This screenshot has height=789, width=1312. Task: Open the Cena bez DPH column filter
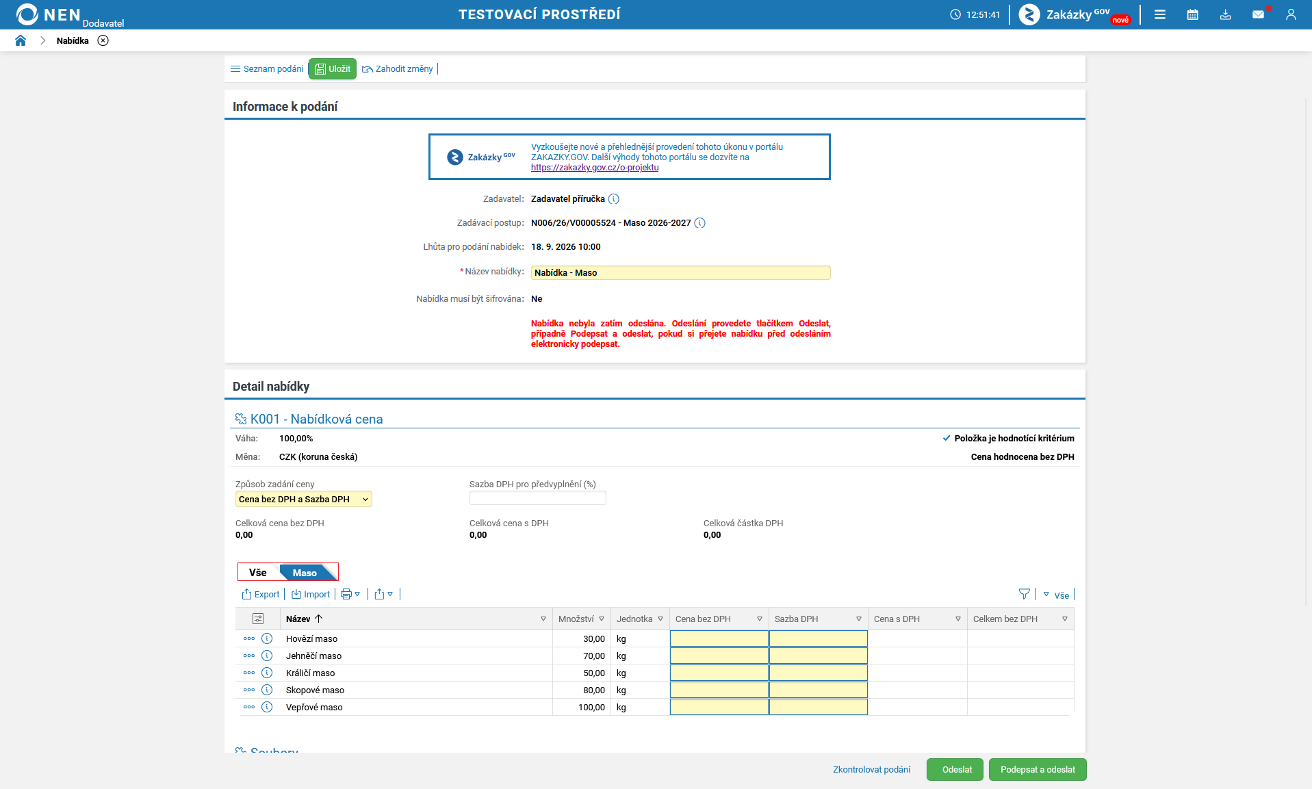[760, 619]
